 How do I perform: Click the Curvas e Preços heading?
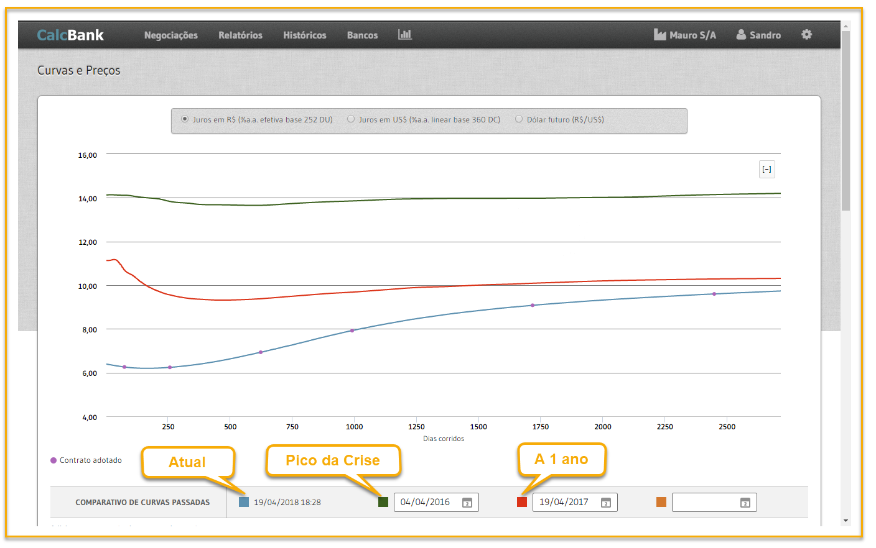[x=79, y=70]
